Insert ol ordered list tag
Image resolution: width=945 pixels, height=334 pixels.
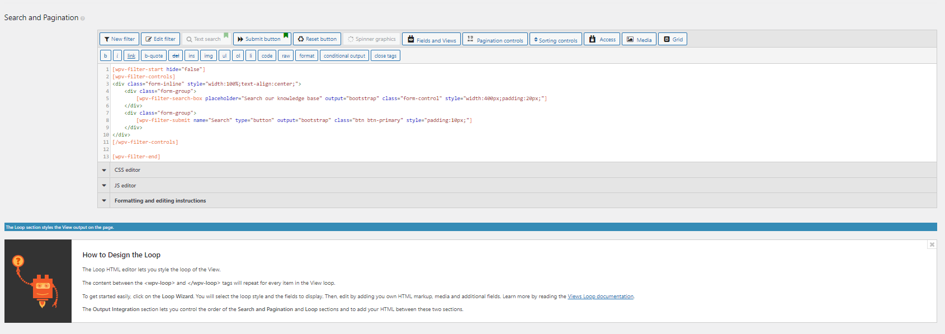238,56
